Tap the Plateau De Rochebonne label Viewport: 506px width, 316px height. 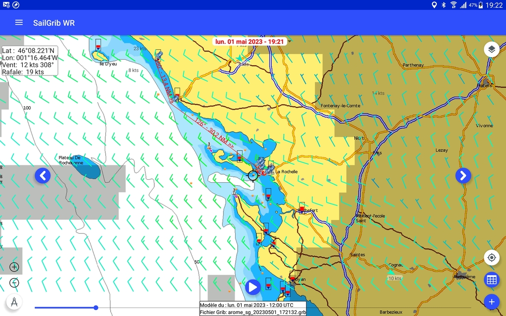[71, 160]
